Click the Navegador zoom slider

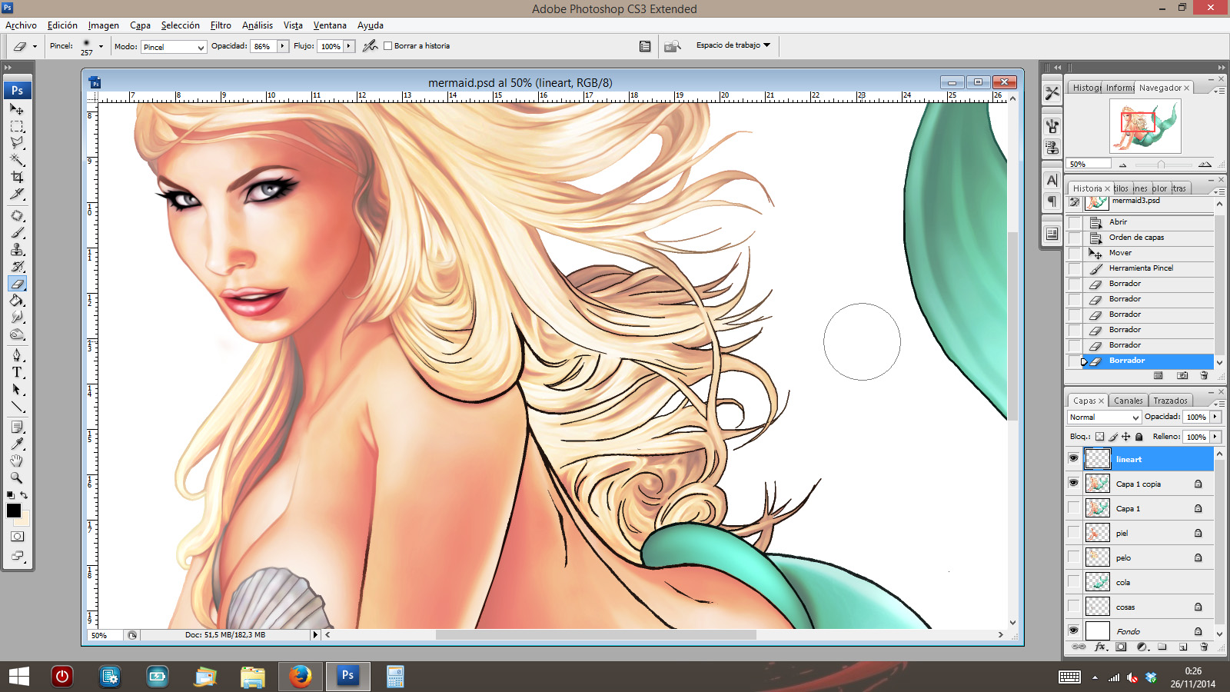[x=1161, y=165]
